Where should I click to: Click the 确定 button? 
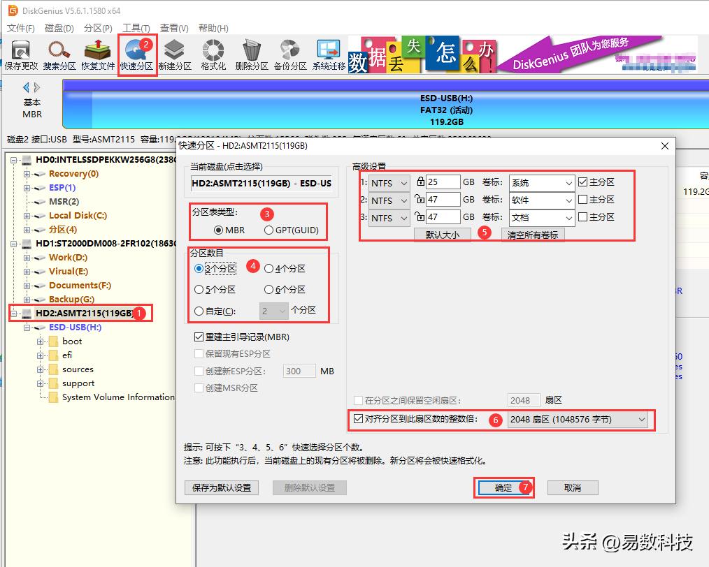[503, 487]
